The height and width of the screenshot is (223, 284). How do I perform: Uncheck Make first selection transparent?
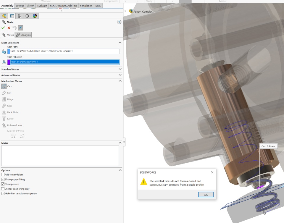(3, 193)
